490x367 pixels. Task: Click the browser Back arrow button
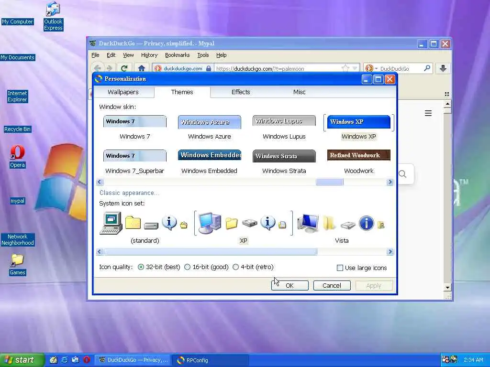click(x=98, y=68)
